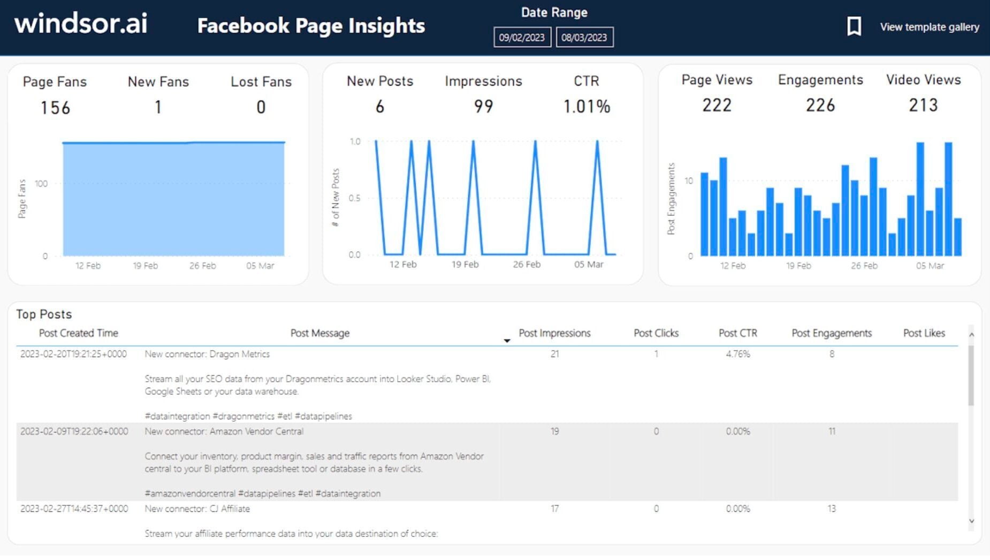
Task: Select the New Posts line chart
Action: click(482, 198)
